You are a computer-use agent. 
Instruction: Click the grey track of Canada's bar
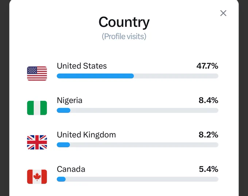coord(142,179)
